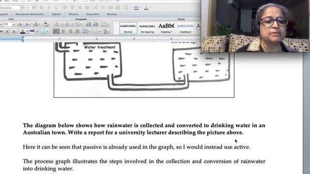Click the ribbon increase indent icon

[95, 24]
